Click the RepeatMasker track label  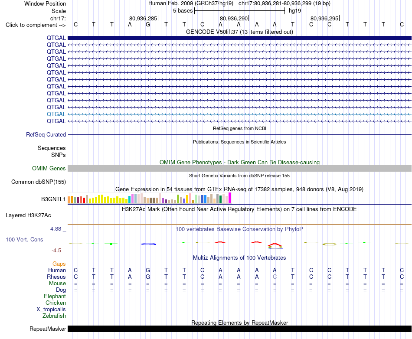click(x=48, y=329)
